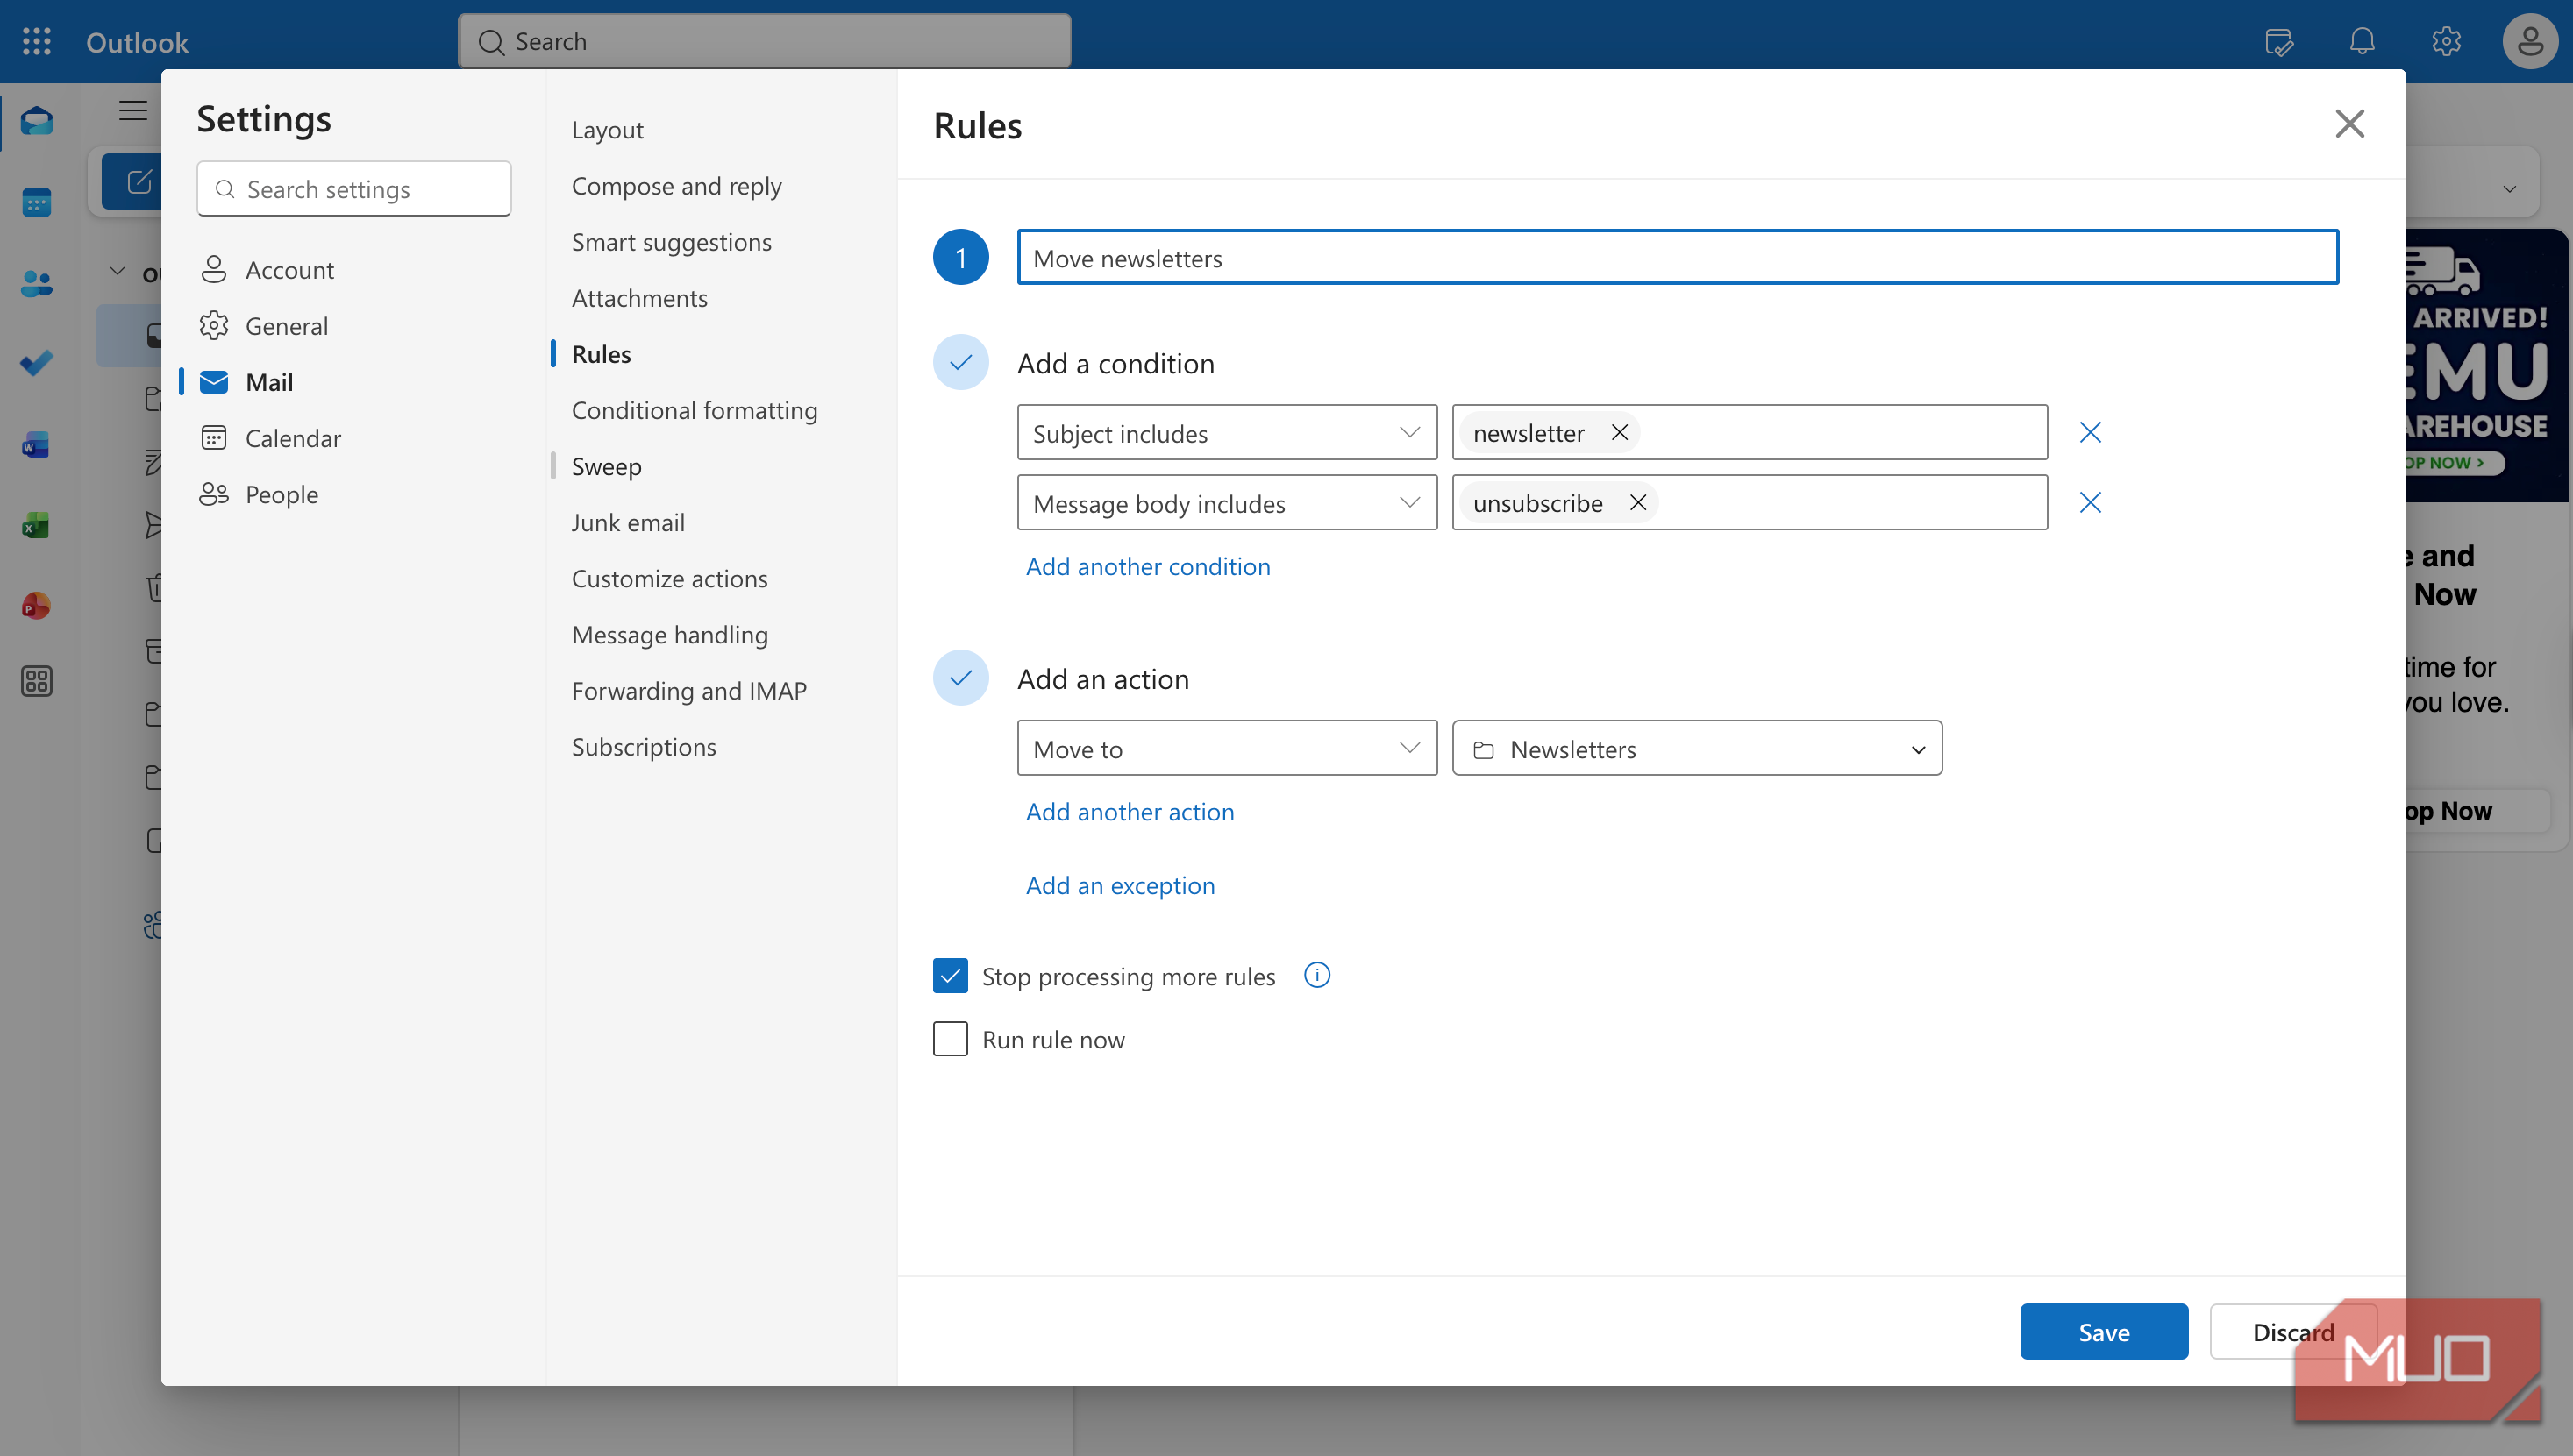Open the account profile avatar
This screenshot has width=2573, height=1456.
(2530, 42)
